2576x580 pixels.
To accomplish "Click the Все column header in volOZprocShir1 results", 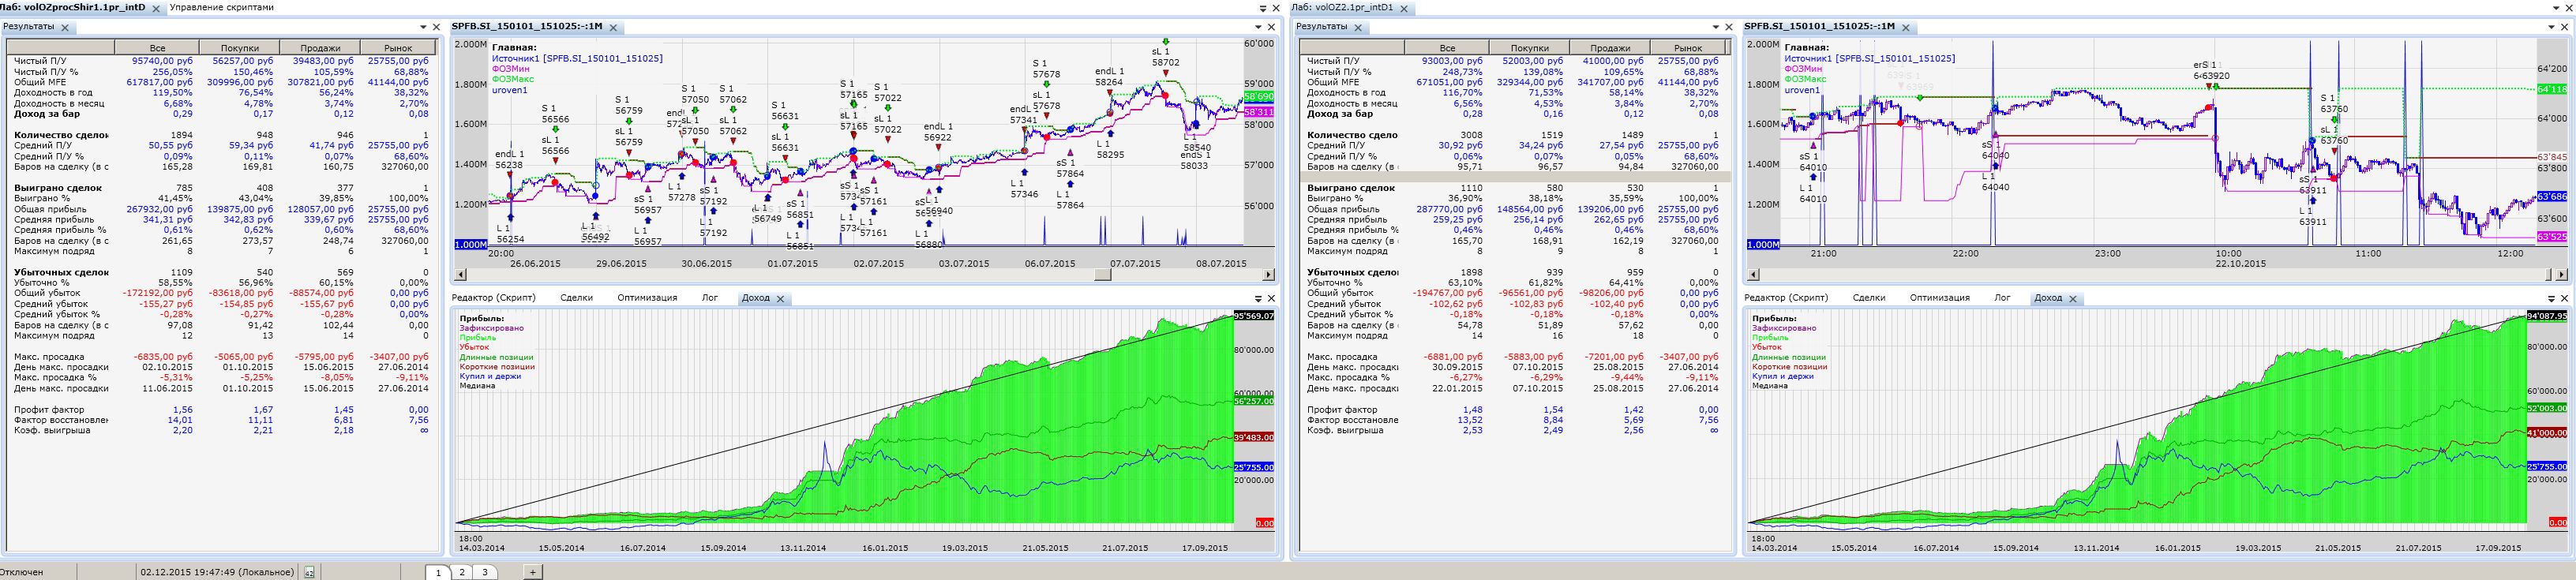I will [157, 48].
